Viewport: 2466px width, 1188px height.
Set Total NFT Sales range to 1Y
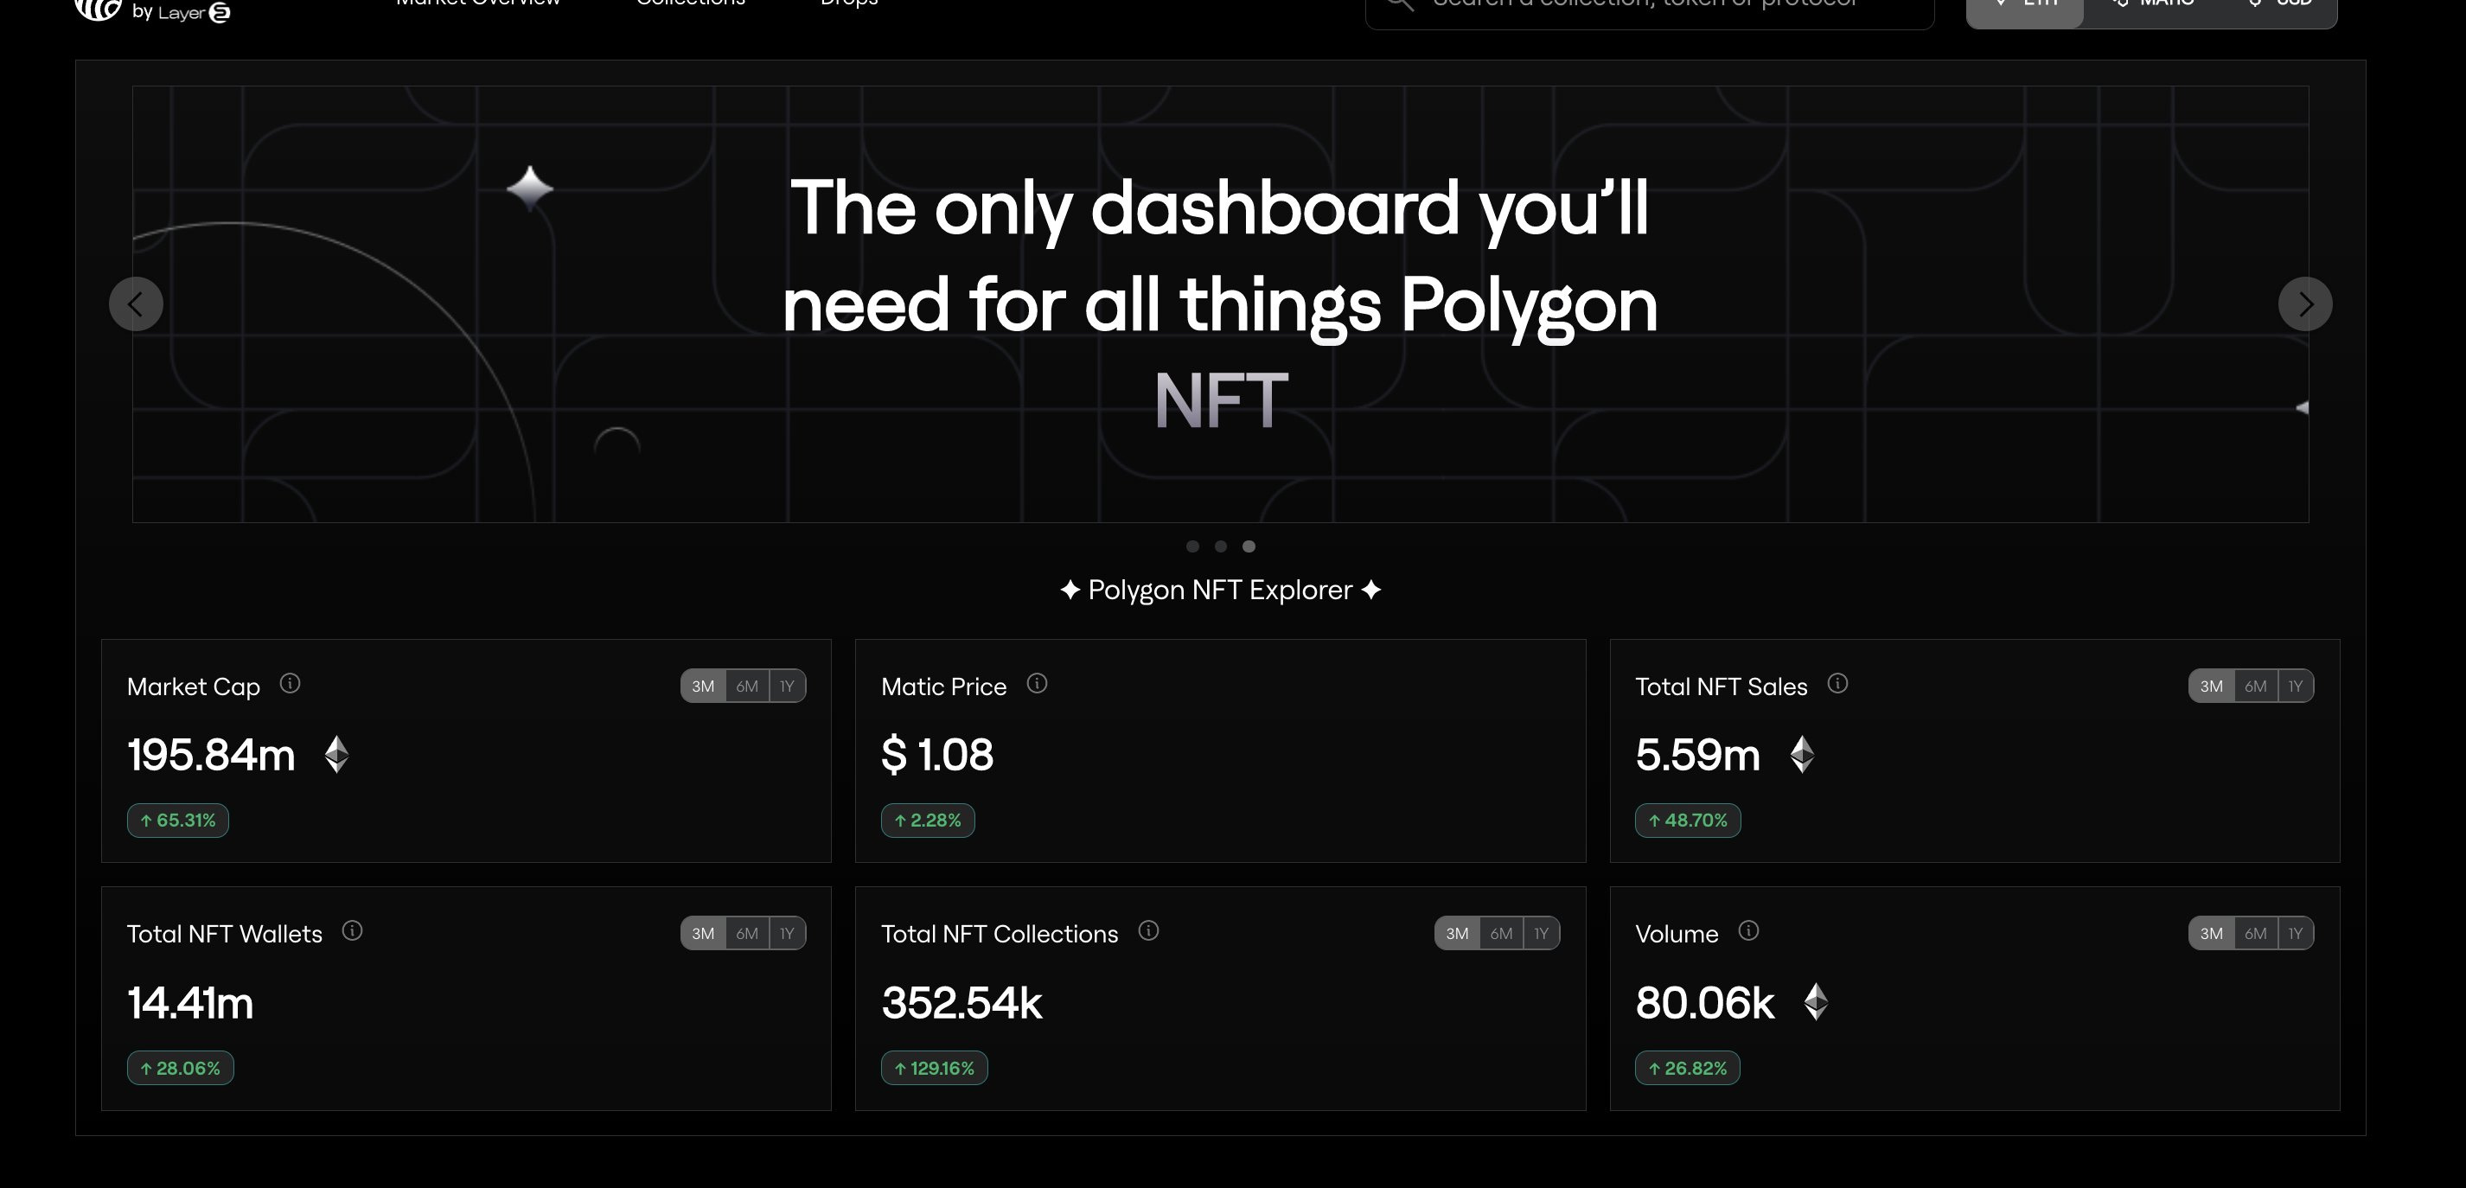click(x=2296, y=687)
